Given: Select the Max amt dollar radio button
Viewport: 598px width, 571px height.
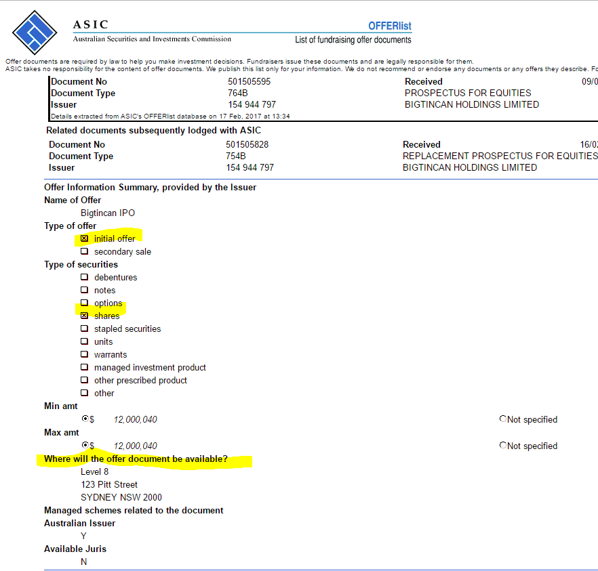Looking at the screenshot, I should tap(85, 445).
